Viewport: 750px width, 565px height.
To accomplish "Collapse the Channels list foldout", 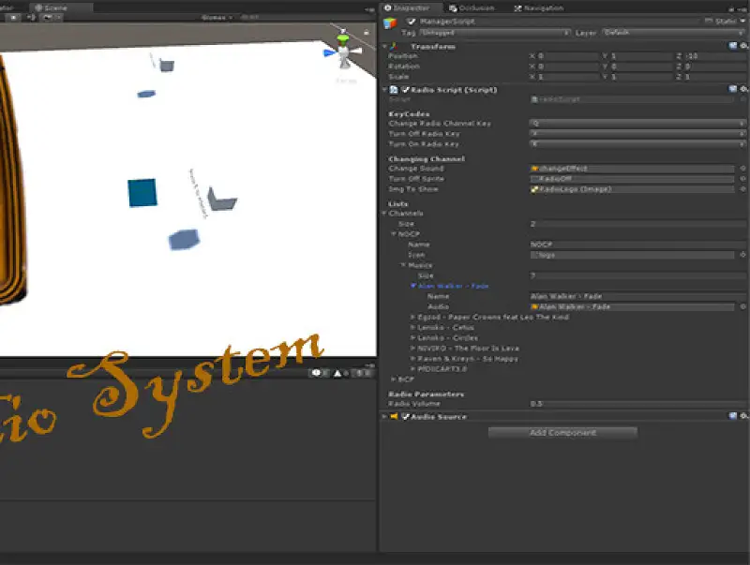I will tap(384, 214).
